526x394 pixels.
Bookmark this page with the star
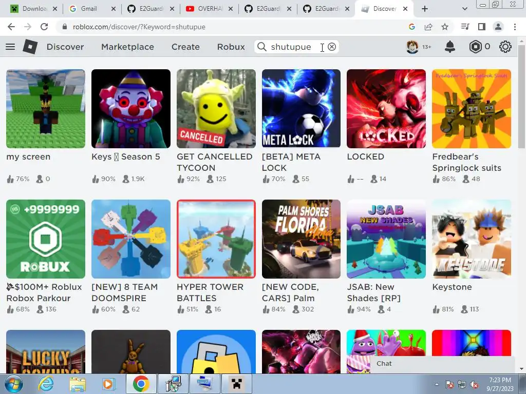coord(445,27)
